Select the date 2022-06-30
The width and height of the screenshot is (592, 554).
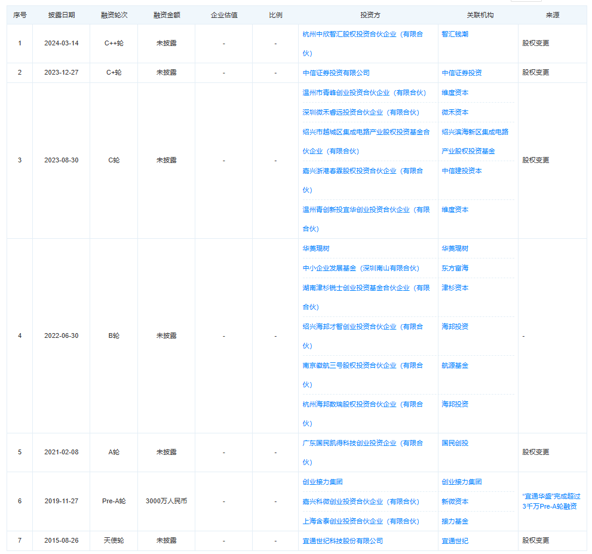coord(61,336)
